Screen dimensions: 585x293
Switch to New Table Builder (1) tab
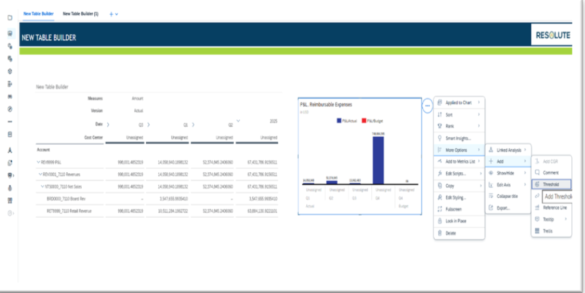pos(81,14)
